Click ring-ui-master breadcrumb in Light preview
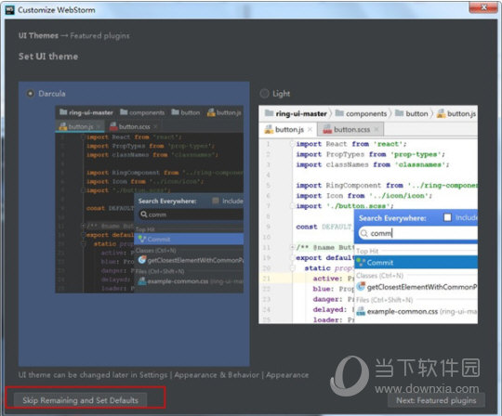 coord(297,113)
